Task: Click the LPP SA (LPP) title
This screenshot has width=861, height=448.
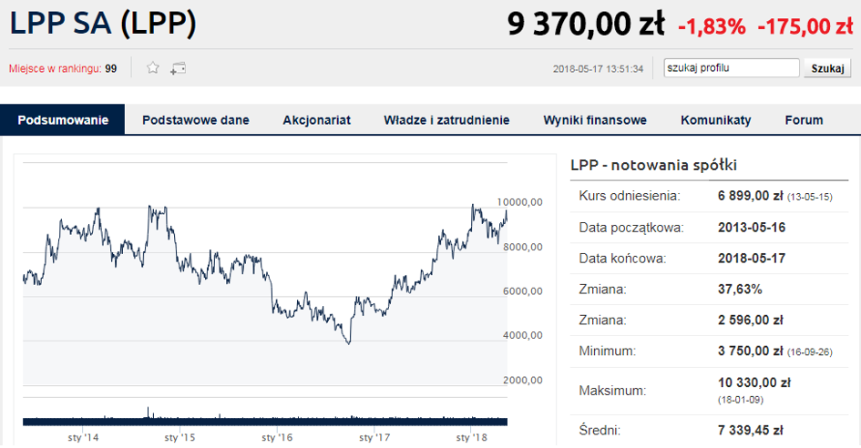Action: (103, 24)
